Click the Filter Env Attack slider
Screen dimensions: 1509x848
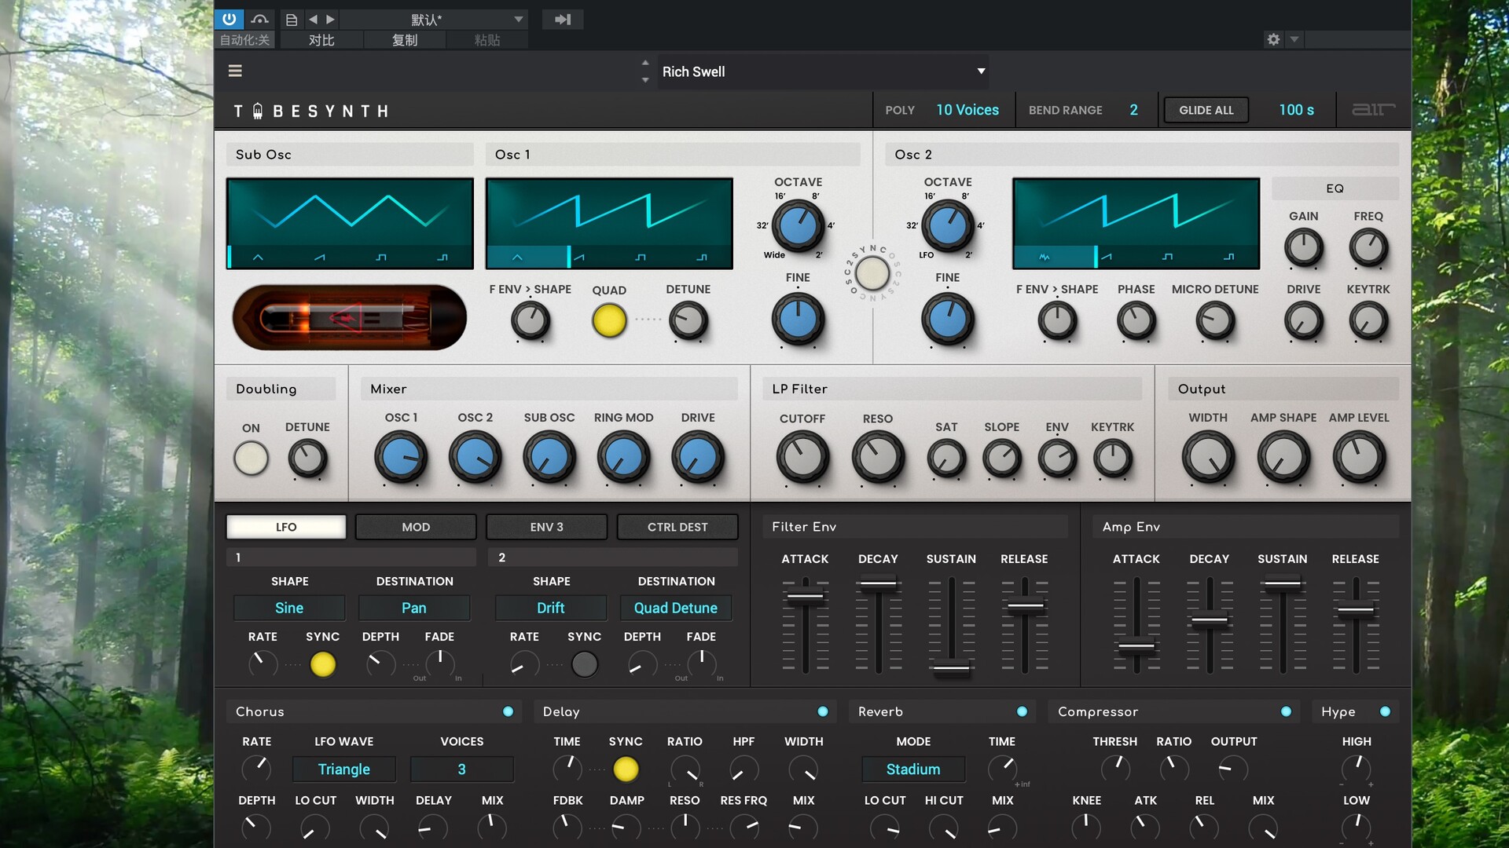point(805,598)
